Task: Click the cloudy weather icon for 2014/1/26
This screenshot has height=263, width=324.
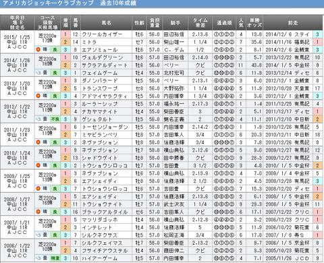Action: pyautogui.click(x=38, y=73)
